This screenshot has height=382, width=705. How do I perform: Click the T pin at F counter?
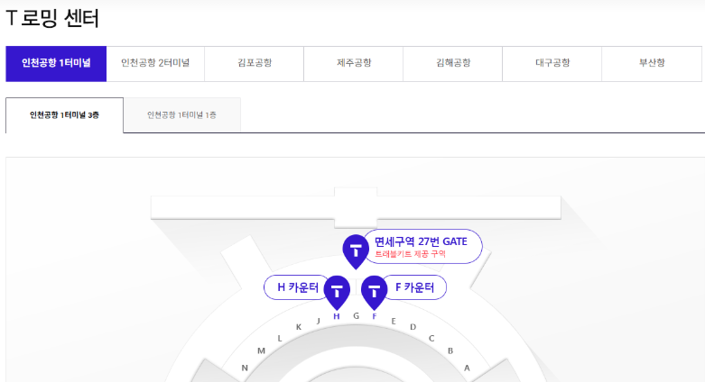coord(374,292)
